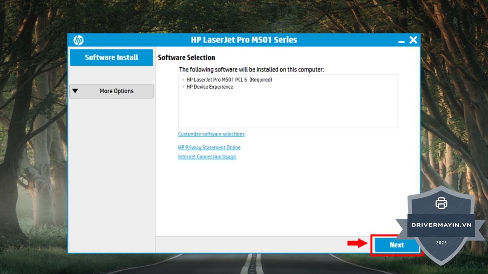Click the DRIVERMAYIN.VN watermark text

(441, 225)
